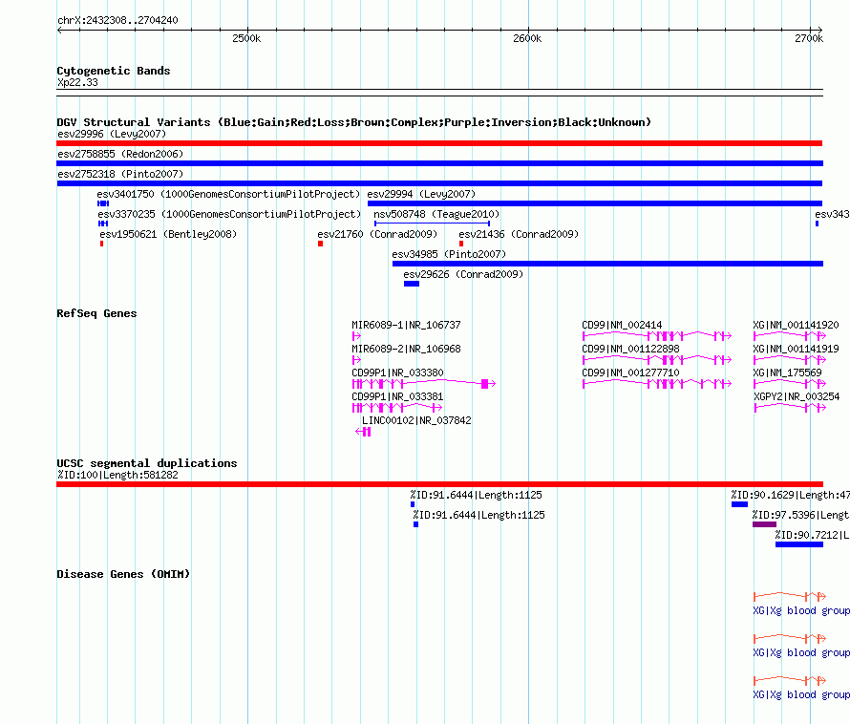Click the UCSC segmental duplications track title

[147, 463]
